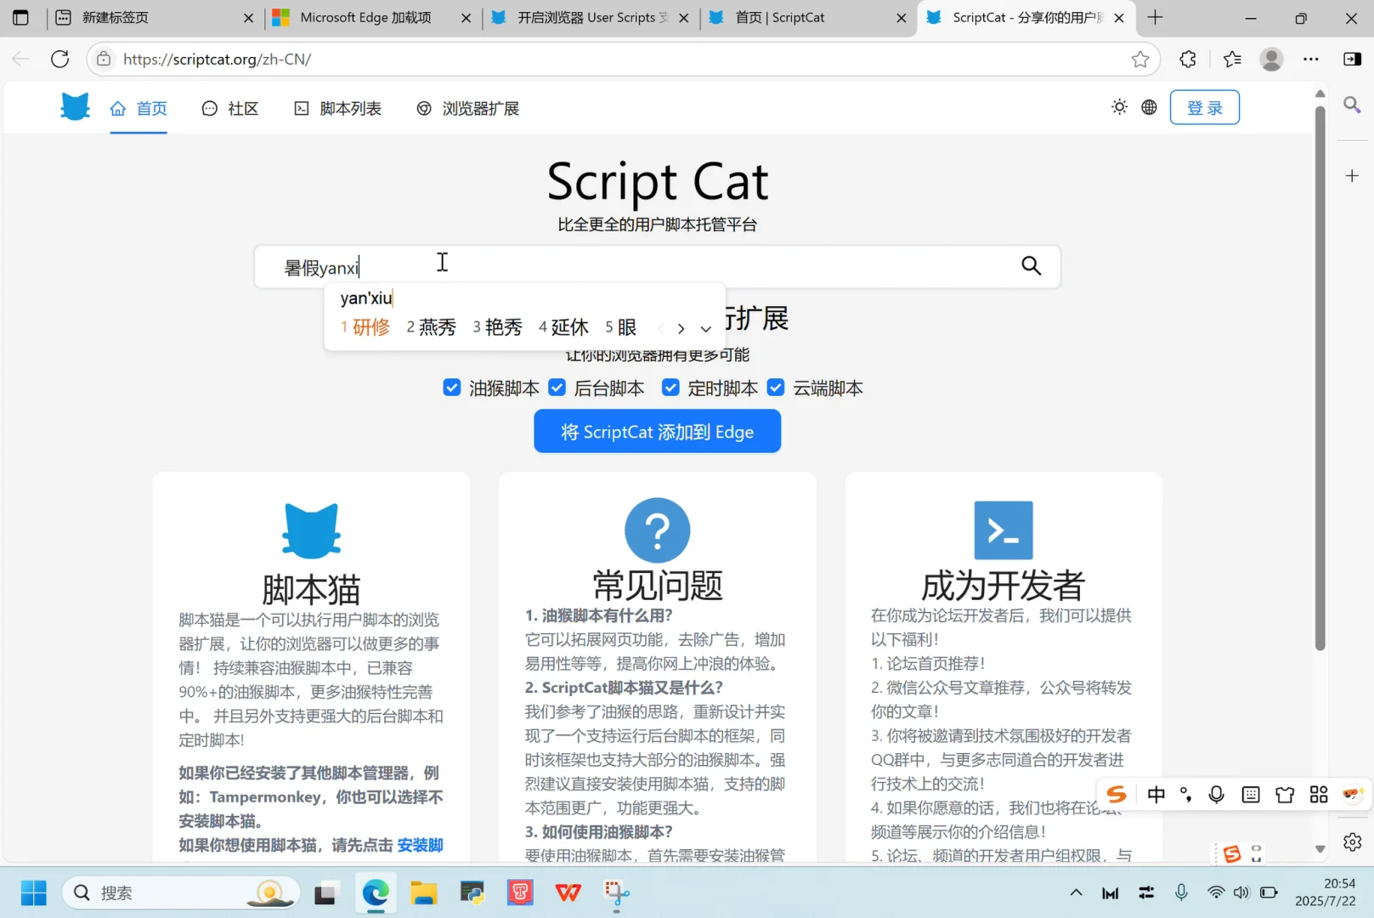1374x918 pixels.
Task: Uncheck the 油猴脚本 checkbox
Action: point(451,388)
